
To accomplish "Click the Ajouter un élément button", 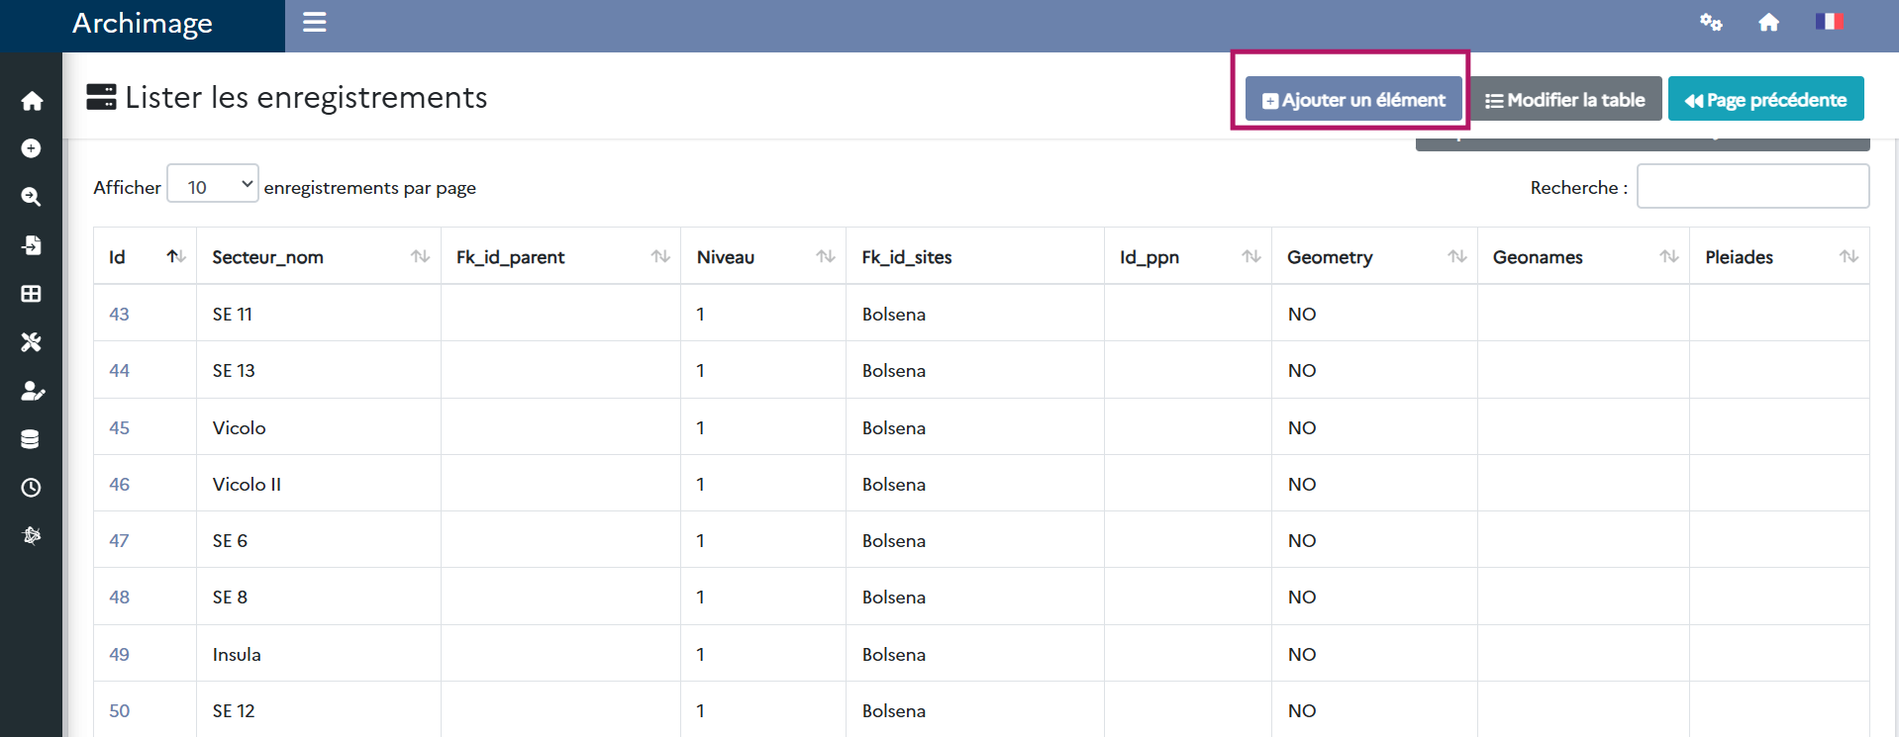I will pos(1352,100).
